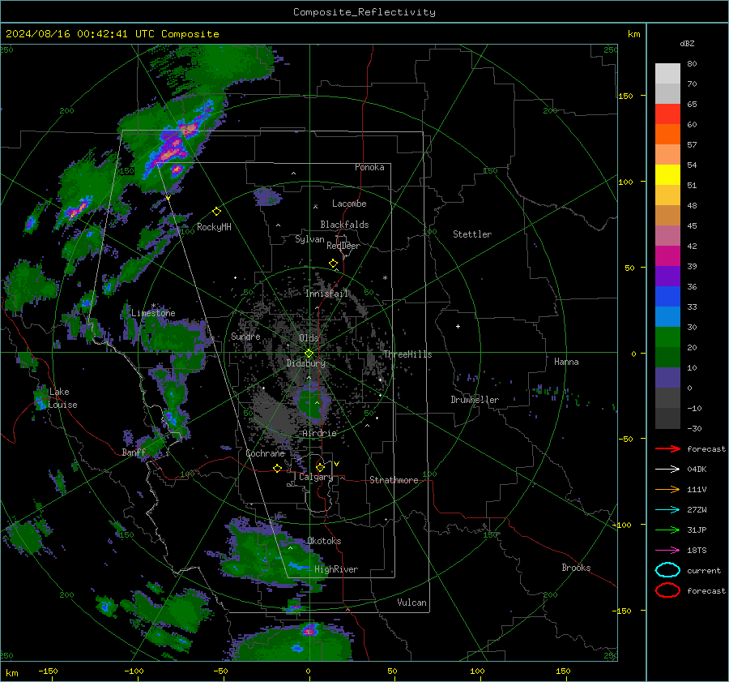Click the Lacombe label

(349, 204)
